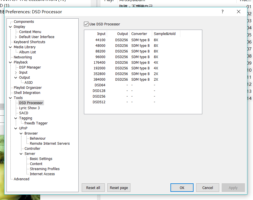Open Shell Integration preferences
Screen dimensions: 253x200
click(27, 93)
